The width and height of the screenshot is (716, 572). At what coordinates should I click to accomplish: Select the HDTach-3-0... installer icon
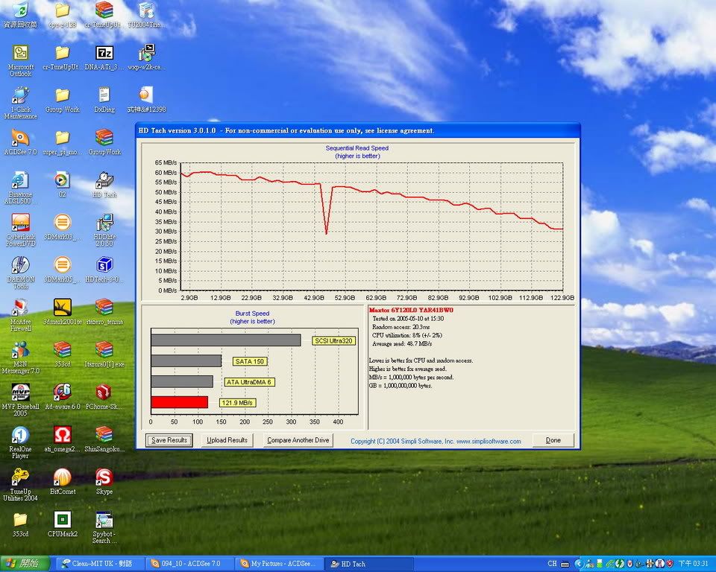[104, 270]
